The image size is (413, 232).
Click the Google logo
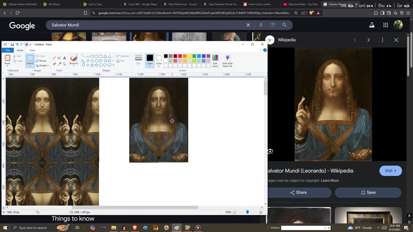point(22,26)
